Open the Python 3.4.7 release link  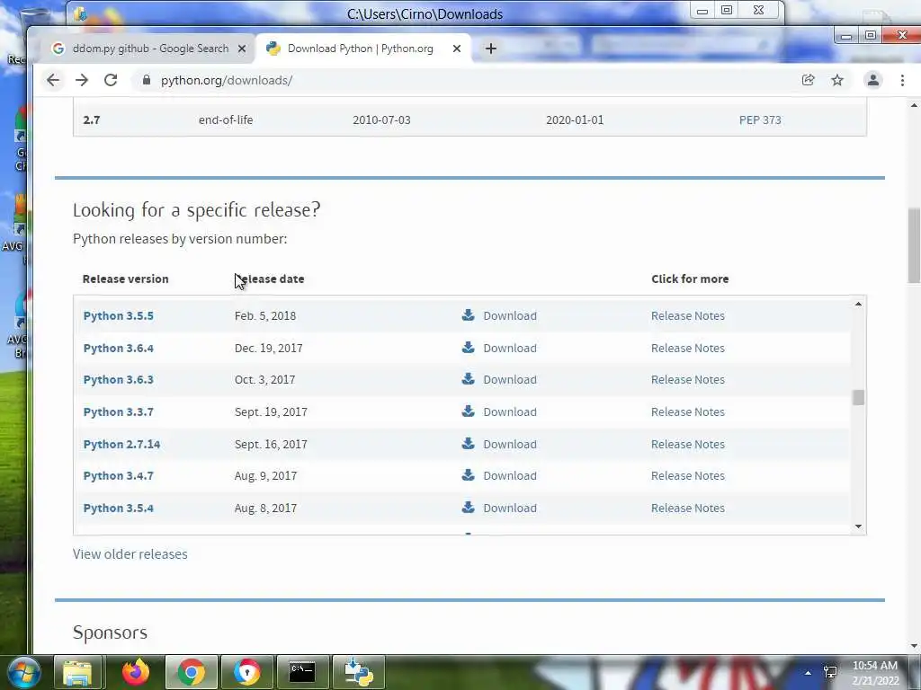(118, 476)
